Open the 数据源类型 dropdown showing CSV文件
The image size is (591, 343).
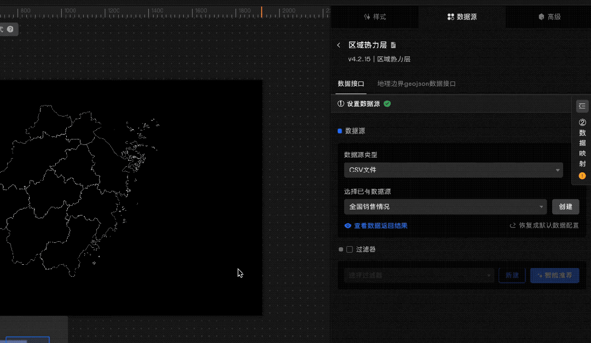453,170
